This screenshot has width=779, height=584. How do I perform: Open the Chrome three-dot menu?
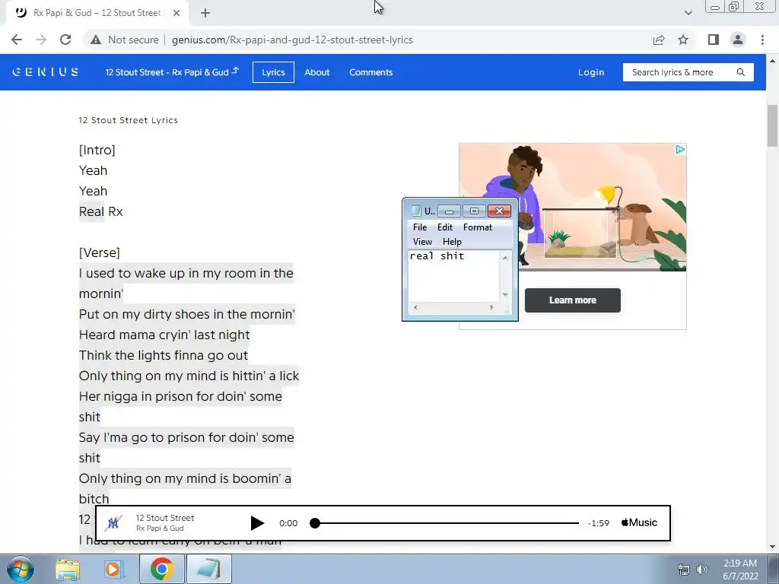point(762,40)
